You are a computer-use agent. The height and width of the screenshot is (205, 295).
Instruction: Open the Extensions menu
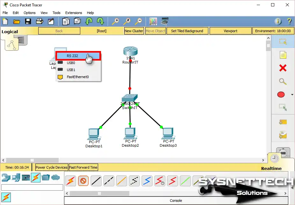74,13
